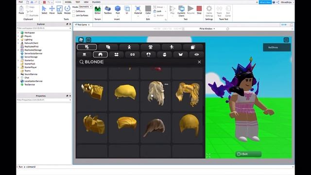Click the Team Test button
Screen dimensions: 311x175
tap(219, 11)
